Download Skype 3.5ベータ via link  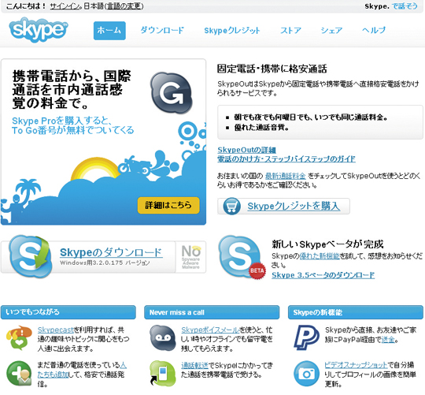[x=323, y=275]
